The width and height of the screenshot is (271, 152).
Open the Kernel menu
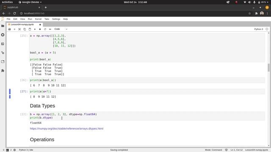coord(38,19)
